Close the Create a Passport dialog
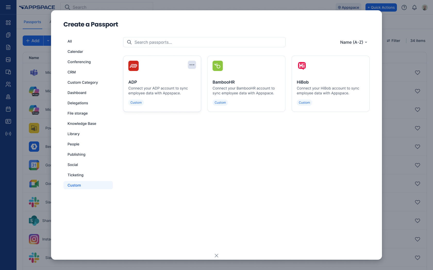The image size is (433, 270). [x=216, y=256]
